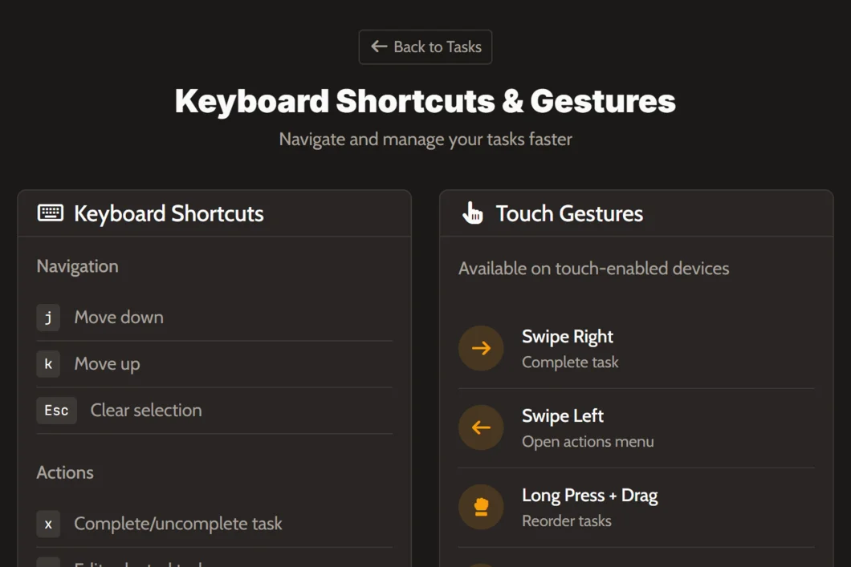
Task: Click the orange circle behind Long Press icon
Action: coord(481,507)
